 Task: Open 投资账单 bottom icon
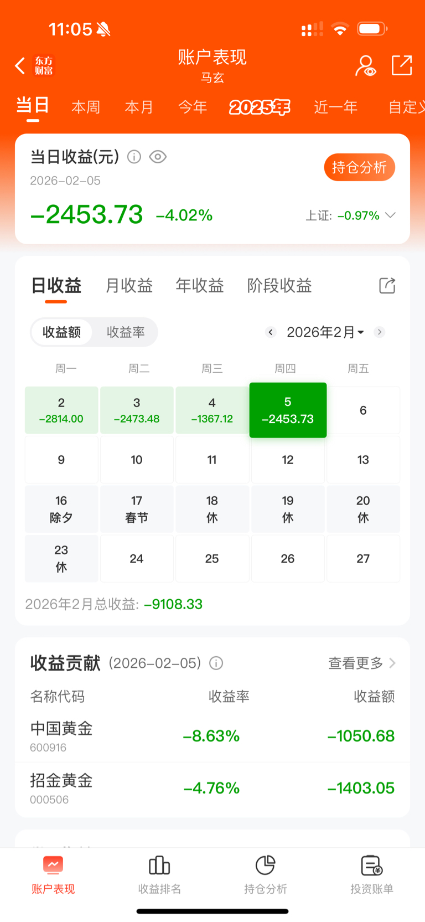(372, 865)
